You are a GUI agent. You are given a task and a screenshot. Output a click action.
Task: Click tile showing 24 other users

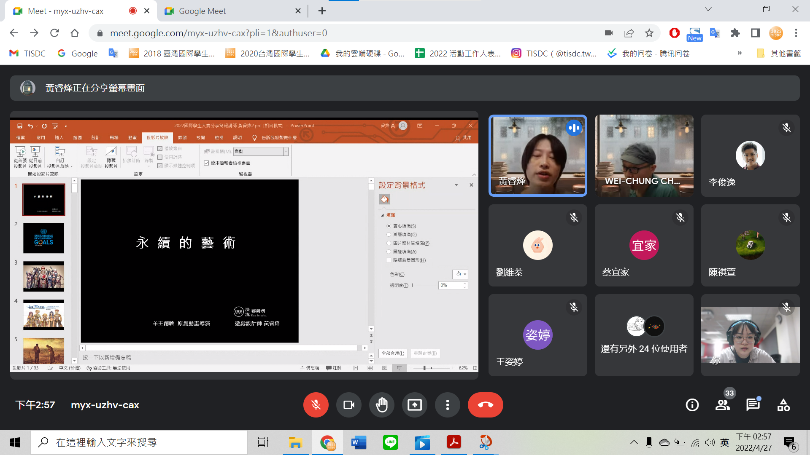pyautogui.click(x=644, y=335)
